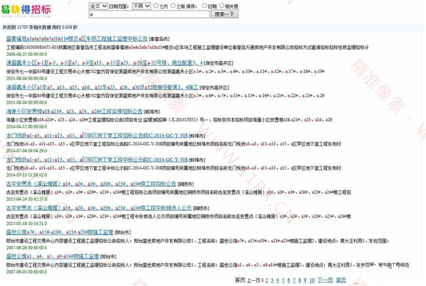Go to results page 5
This screenshot has height=286, width=426.
(x=283, y=280)
